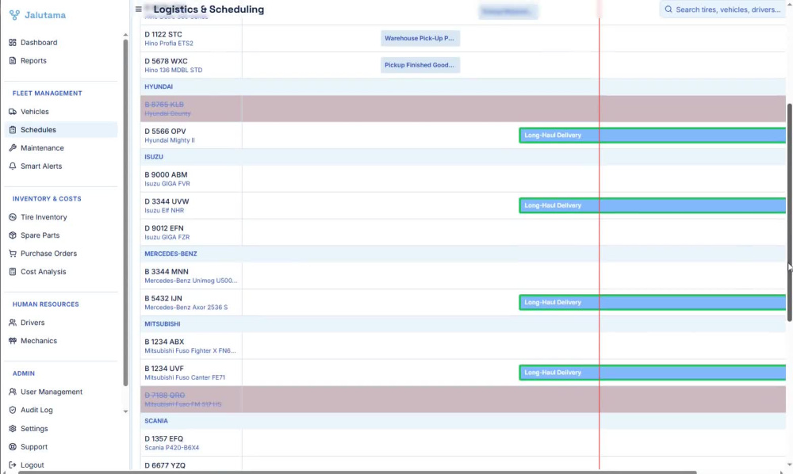Open the Drivers page

tap(61, 323)
